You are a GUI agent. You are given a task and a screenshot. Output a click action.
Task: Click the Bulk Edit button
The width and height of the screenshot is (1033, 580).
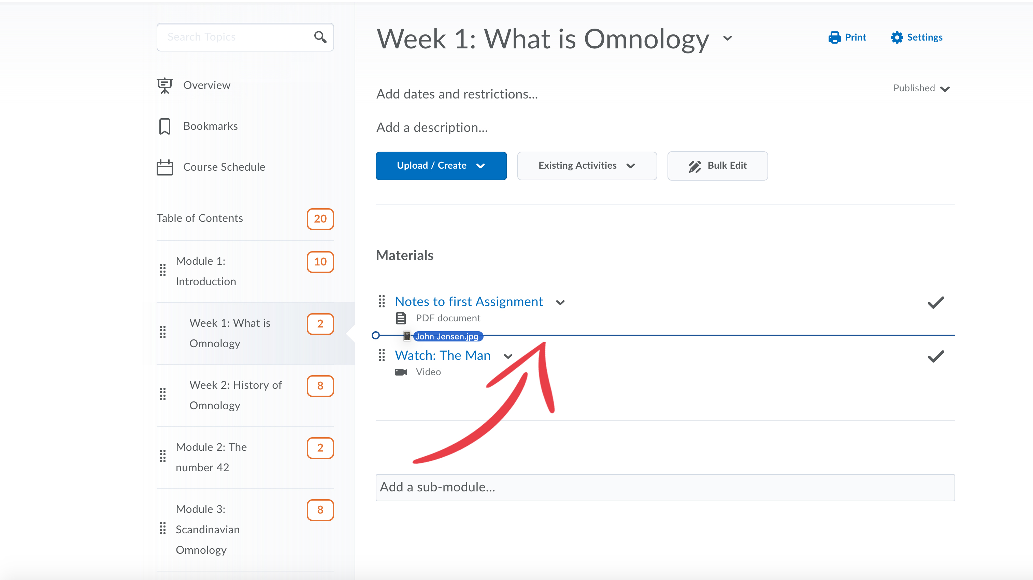(x=717, y=166)
